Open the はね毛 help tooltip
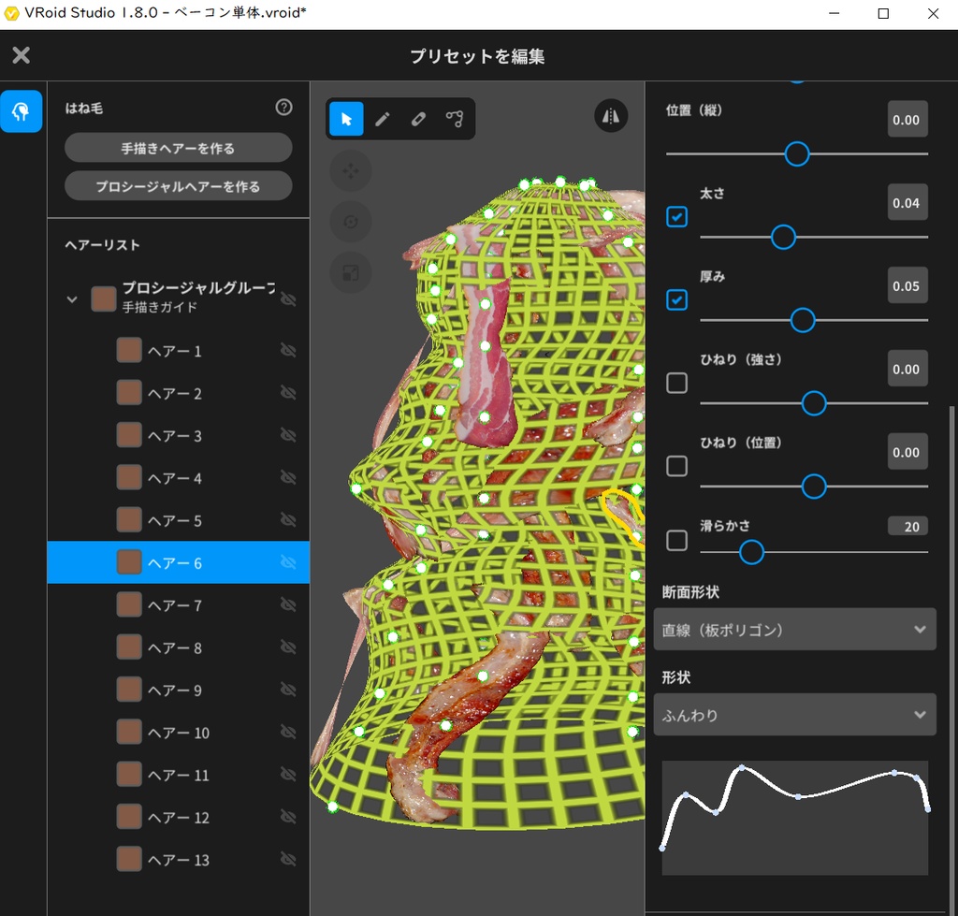 [283, 109]
